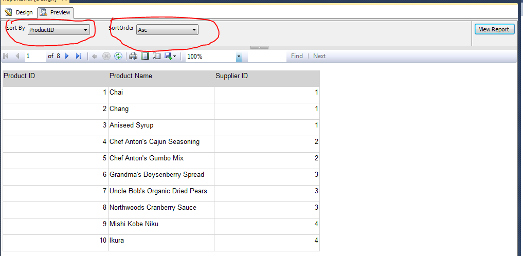
Task: Select Mishi Kobe Niku cell
Action: click(161, 226)
